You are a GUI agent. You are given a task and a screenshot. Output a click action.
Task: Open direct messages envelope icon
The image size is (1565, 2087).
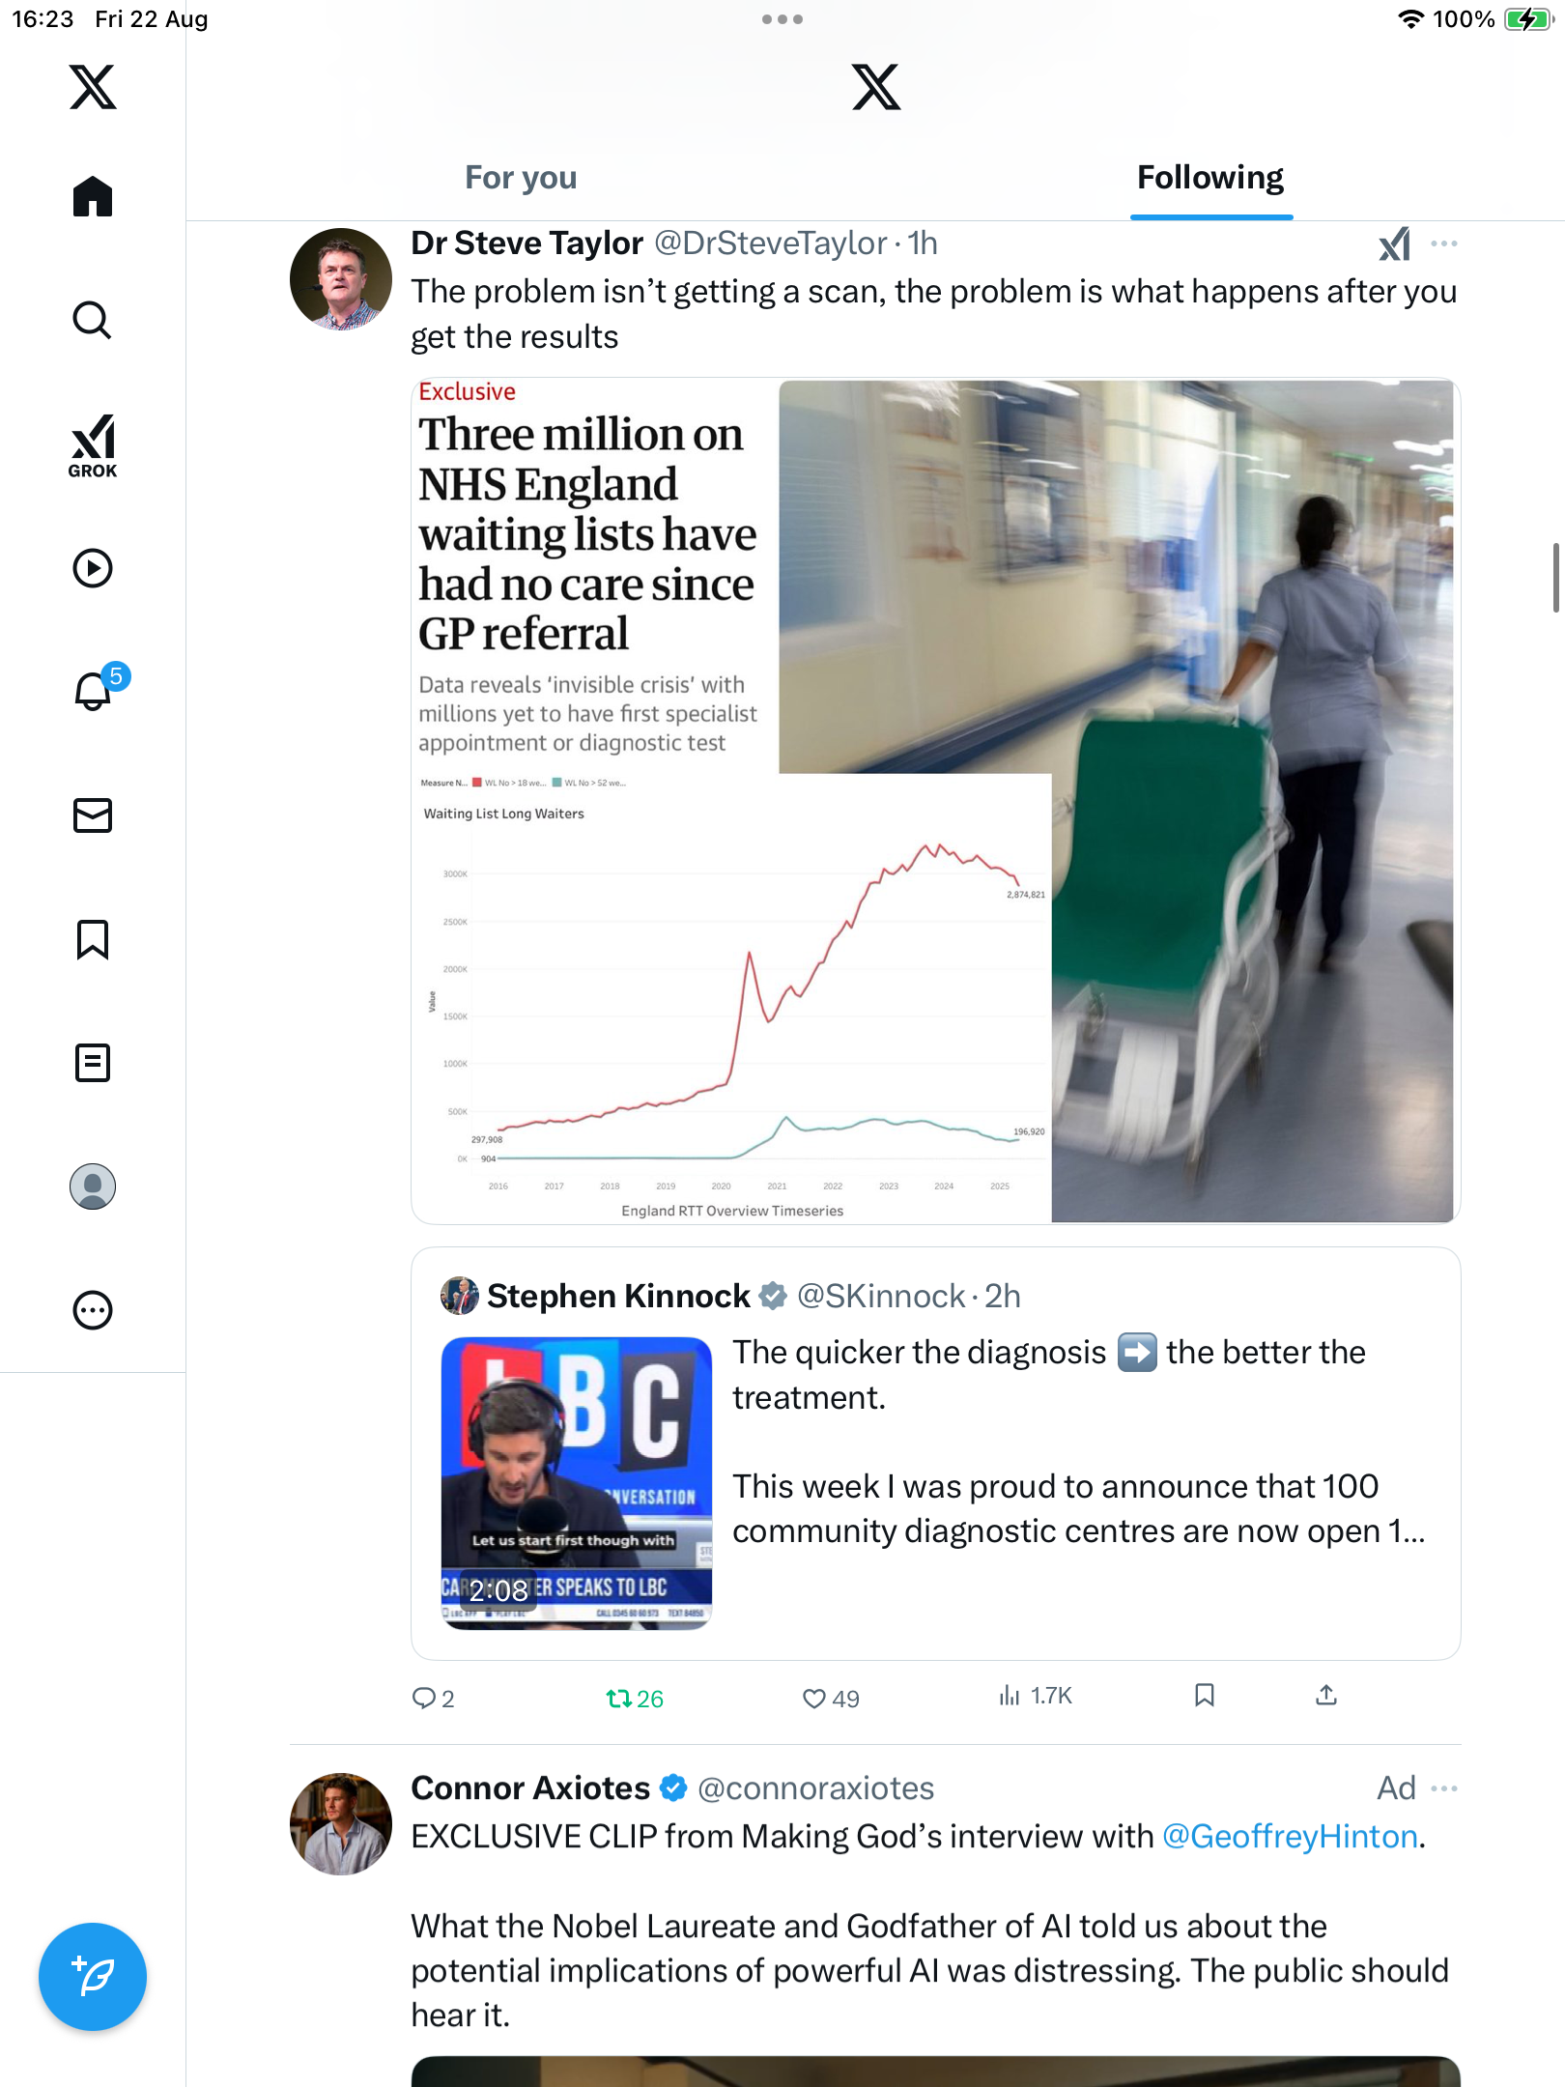(x=93, y=815)
